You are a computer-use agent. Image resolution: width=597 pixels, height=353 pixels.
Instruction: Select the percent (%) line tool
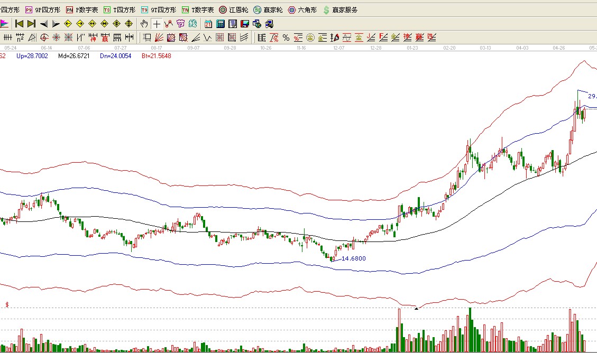click(x=286, y=38)
